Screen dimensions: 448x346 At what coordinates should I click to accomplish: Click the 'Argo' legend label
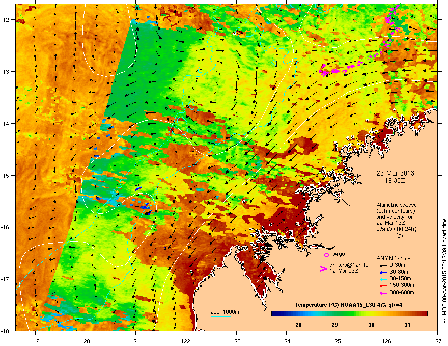pos(339,254)
